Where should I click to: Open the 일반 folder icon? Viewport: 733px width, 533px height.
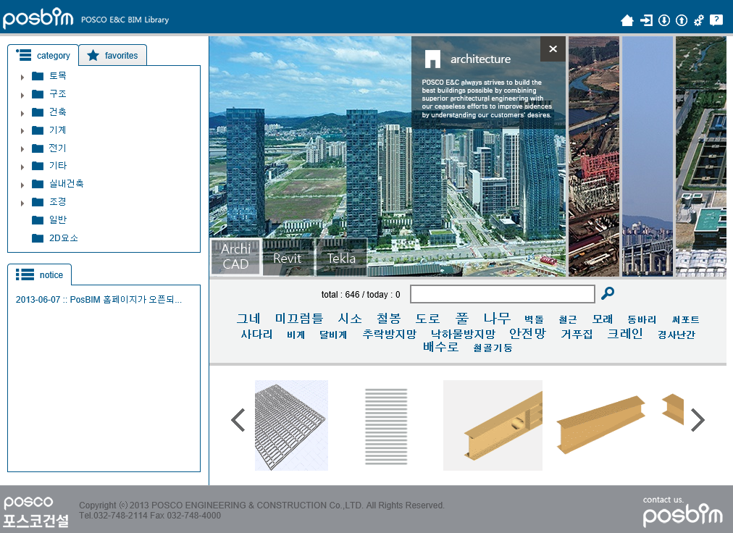click(38, 220)
